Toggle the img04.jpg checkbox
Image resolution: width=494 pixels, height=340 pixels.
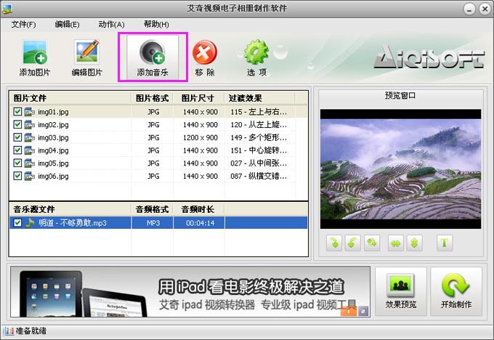tap(17, 150)
